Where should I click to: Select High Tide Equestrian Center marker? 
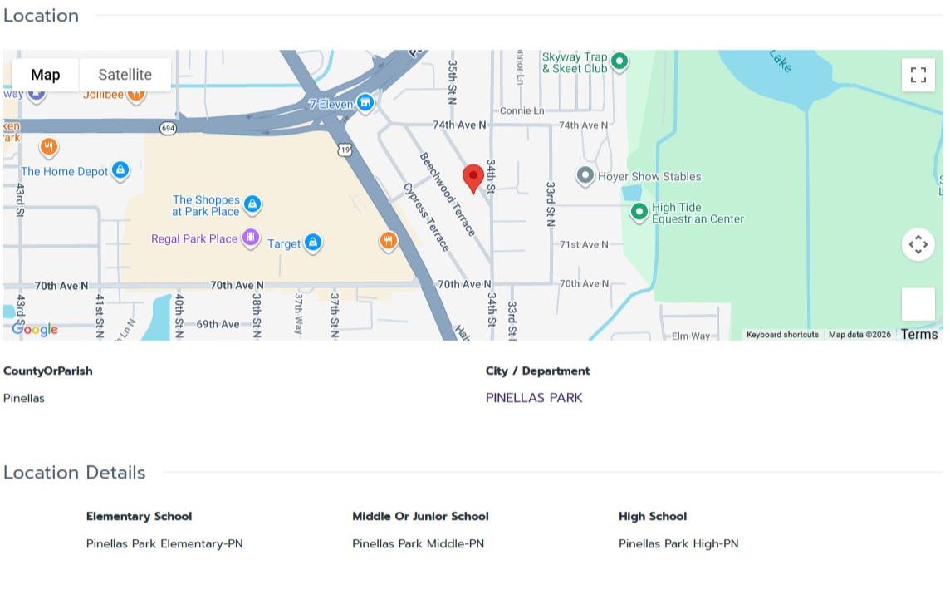639,212
